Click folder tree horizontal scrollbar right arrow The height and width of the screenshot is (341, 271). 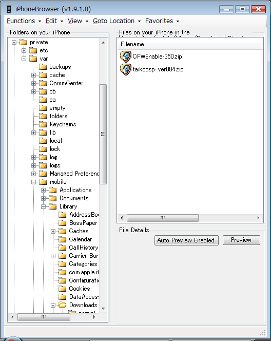94,317
